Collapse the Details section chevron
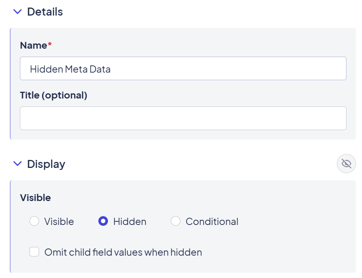 [x=17, y=12]
